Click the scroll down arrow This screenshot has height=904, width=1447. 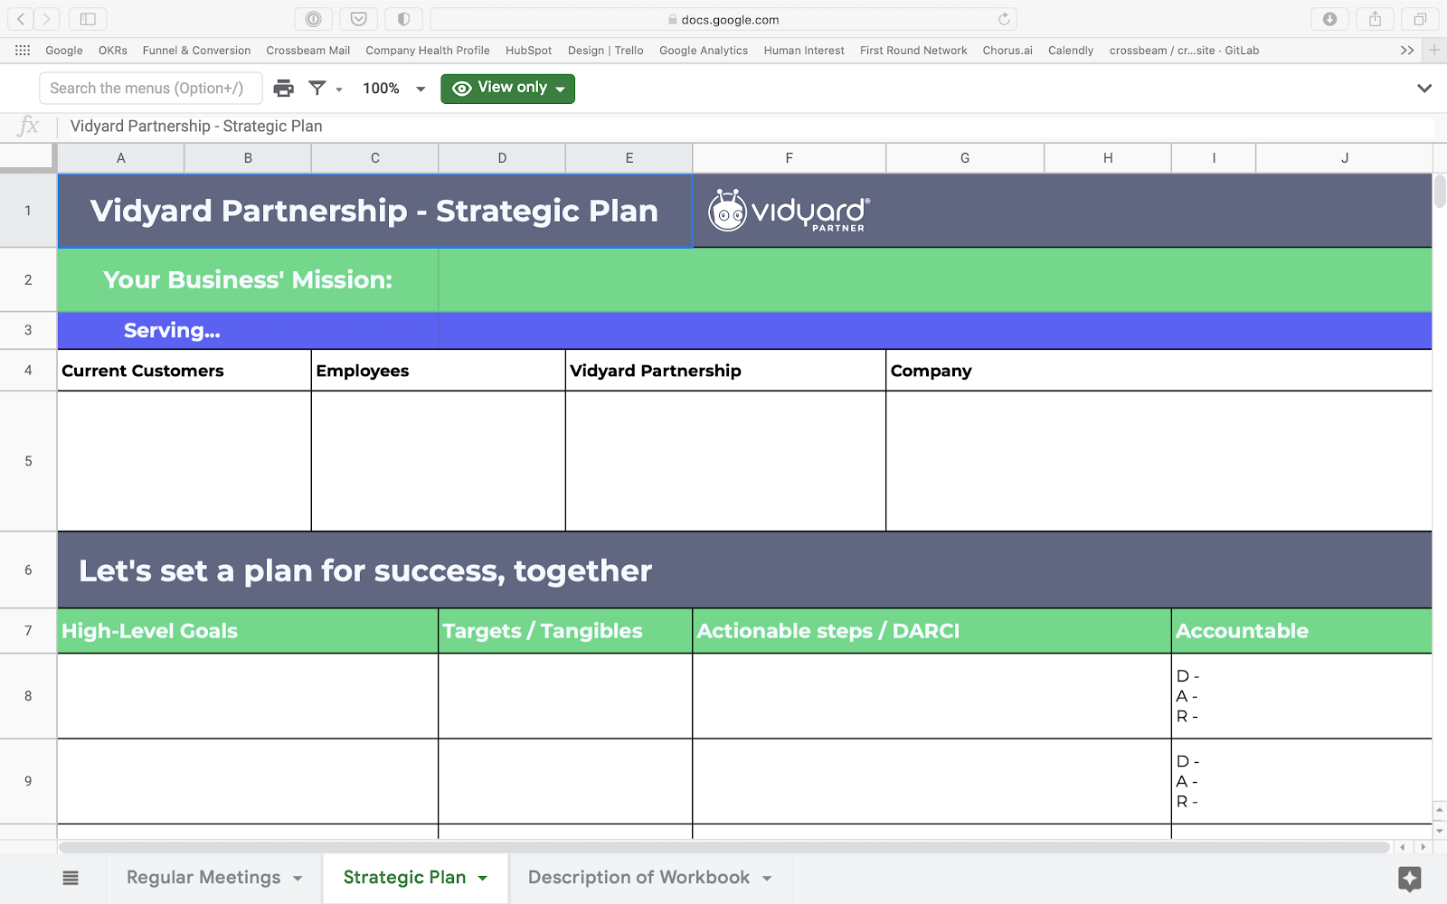click(x=1440, y=829)
